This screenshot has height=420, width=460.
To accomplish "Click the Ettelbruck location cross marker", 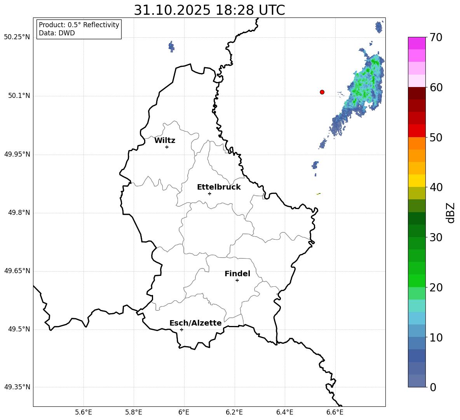I will tap(209, 193).
